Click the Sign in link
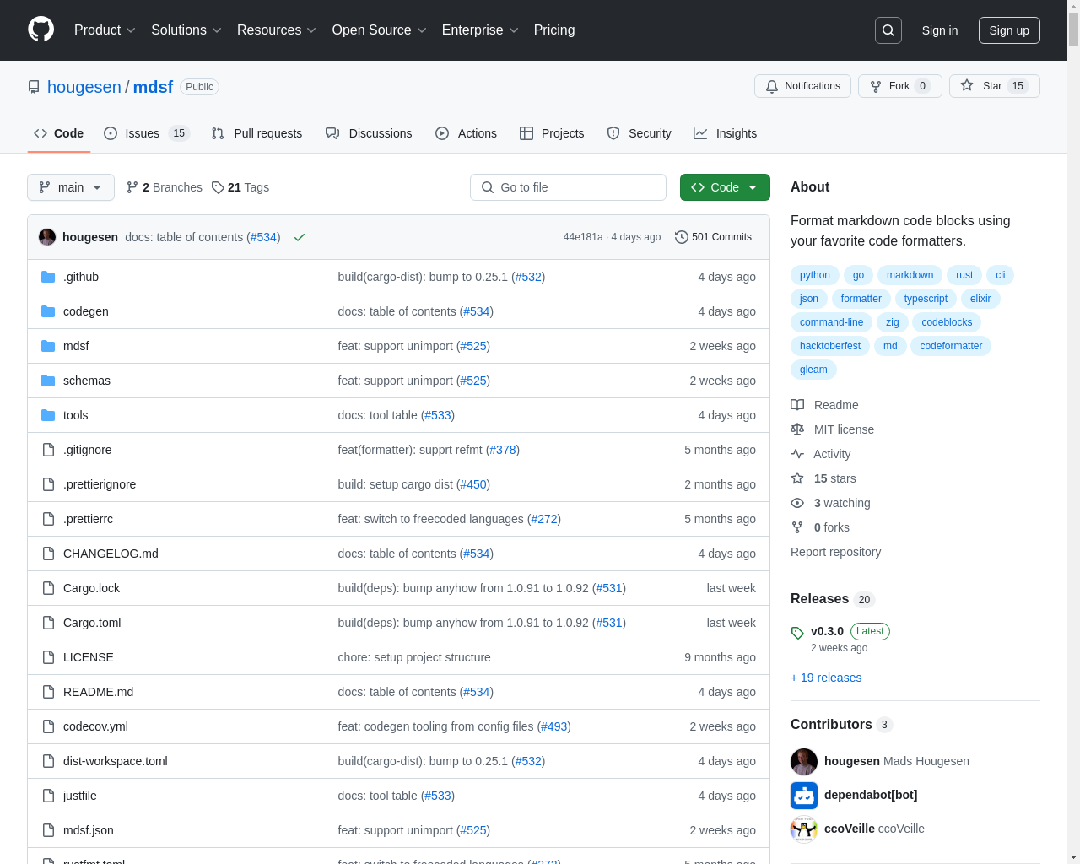Viewport: 1080px width, 864px height. coord(940,30)
